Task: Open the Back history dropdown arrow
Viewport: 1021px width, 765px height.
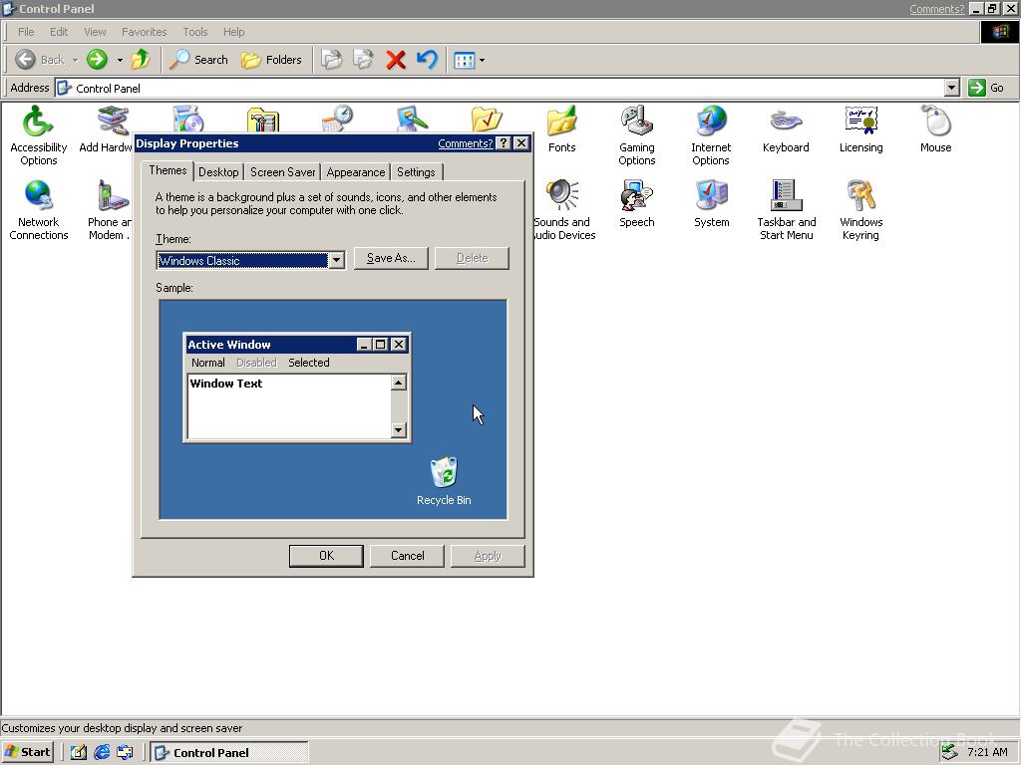Action: pos(75,61)
